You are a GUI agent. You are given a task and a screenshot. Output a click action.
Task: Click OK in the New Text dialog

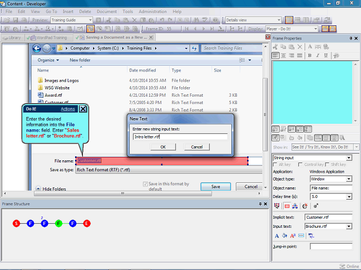(163, 147)
